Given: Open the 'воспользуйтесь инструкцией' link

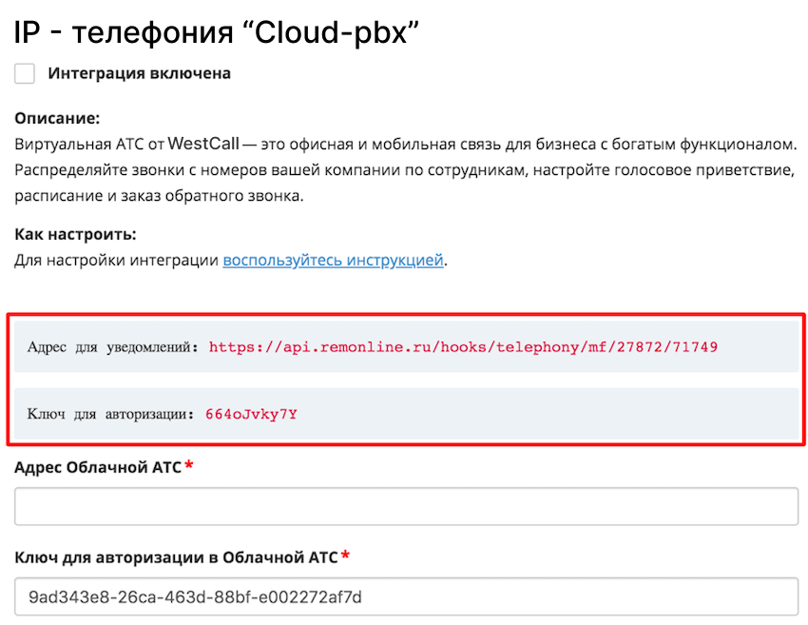Looking at the screenshot, I should (333, 260).
